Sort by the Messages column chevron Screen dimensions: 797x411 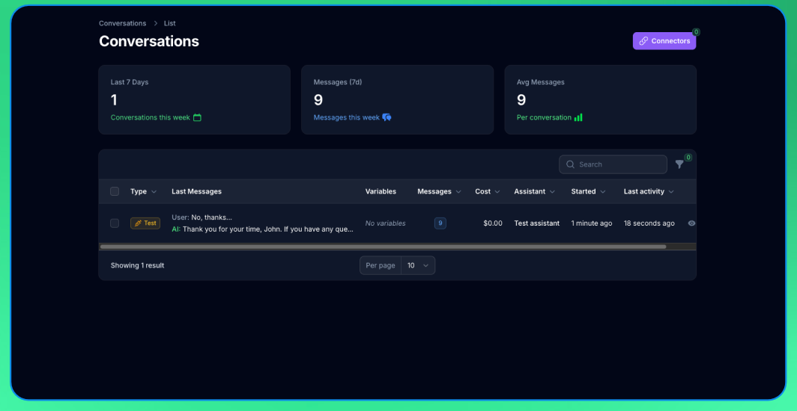458,192
